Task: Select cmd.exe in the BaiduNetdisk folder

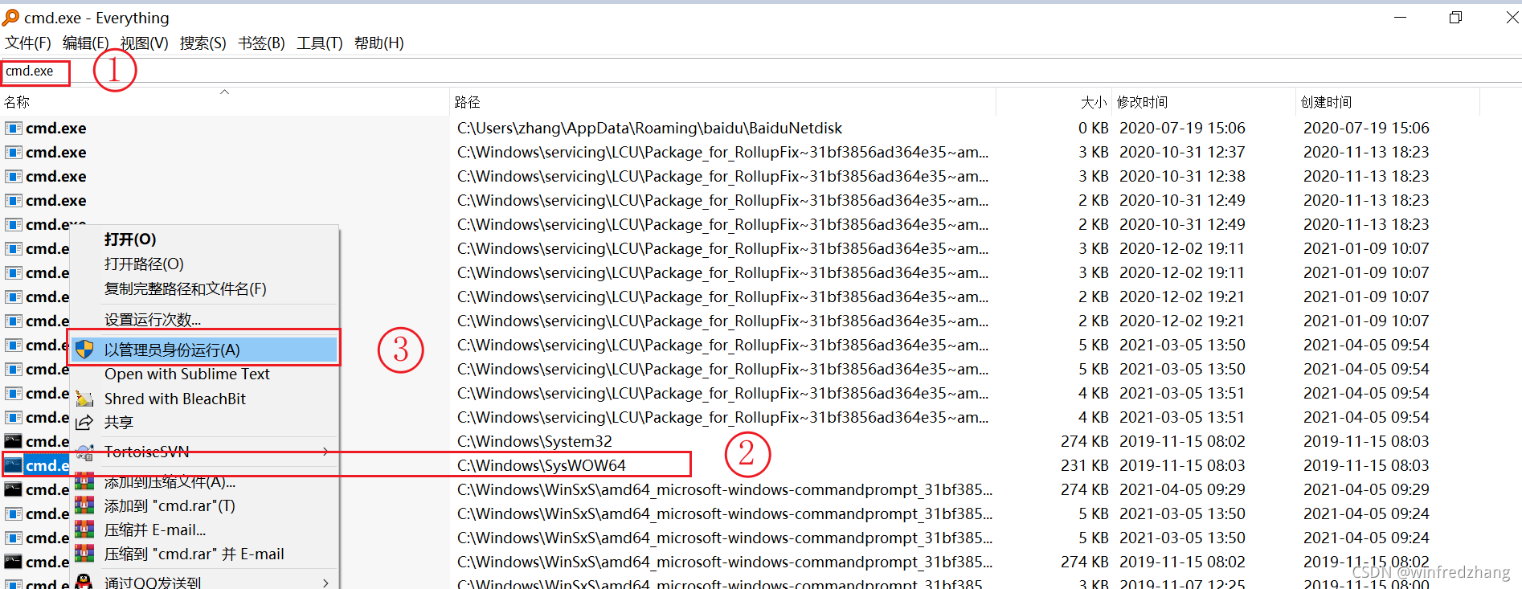Action: click(55, 128)
